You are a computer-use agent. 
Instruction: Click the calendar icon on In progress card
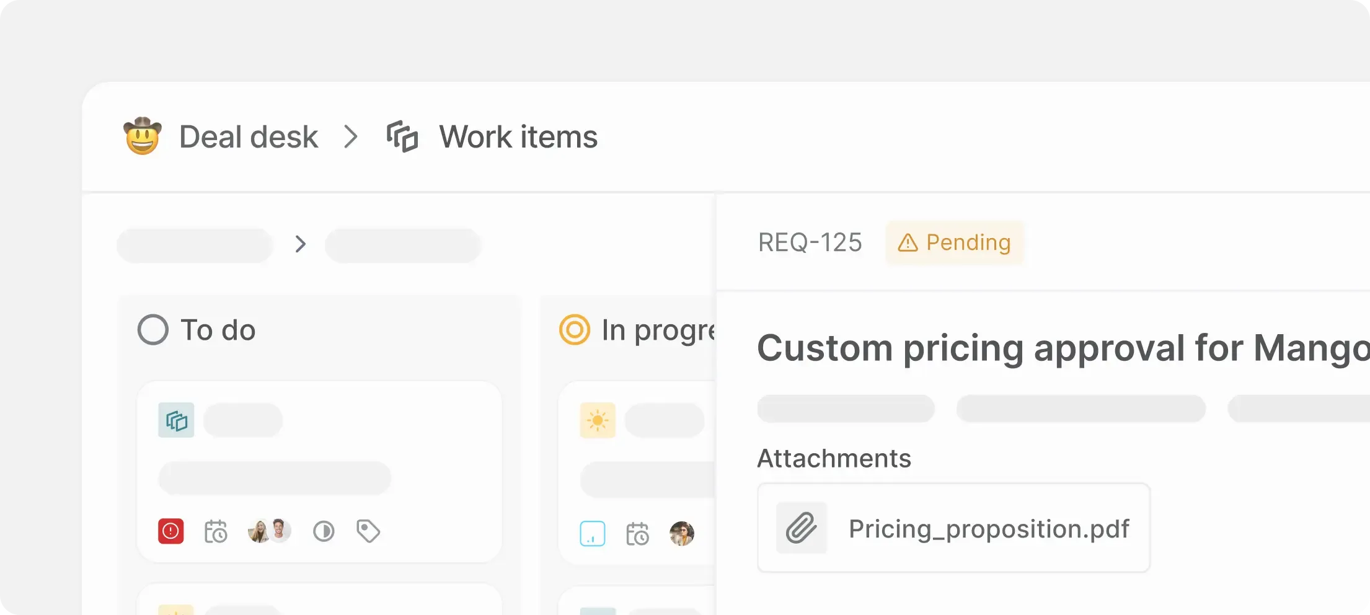(x=637, y=533)
